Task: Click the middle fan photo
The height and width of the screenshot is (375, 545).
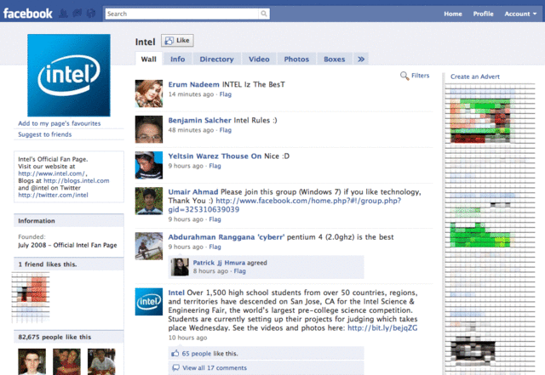Action: (x=66, y=361)
